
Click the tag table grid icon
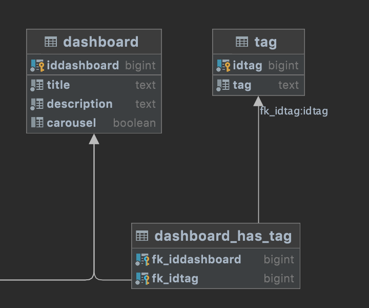pos(242,42)
